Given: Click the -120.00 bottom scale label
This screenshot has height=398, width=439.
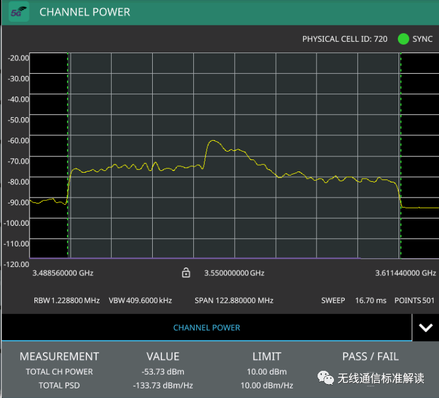Looking at the screenshot, I should (x=17, y=264).
